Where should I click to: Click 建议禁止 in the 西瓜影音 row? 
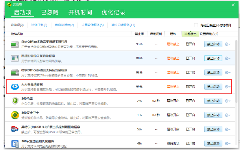point(173,58)
